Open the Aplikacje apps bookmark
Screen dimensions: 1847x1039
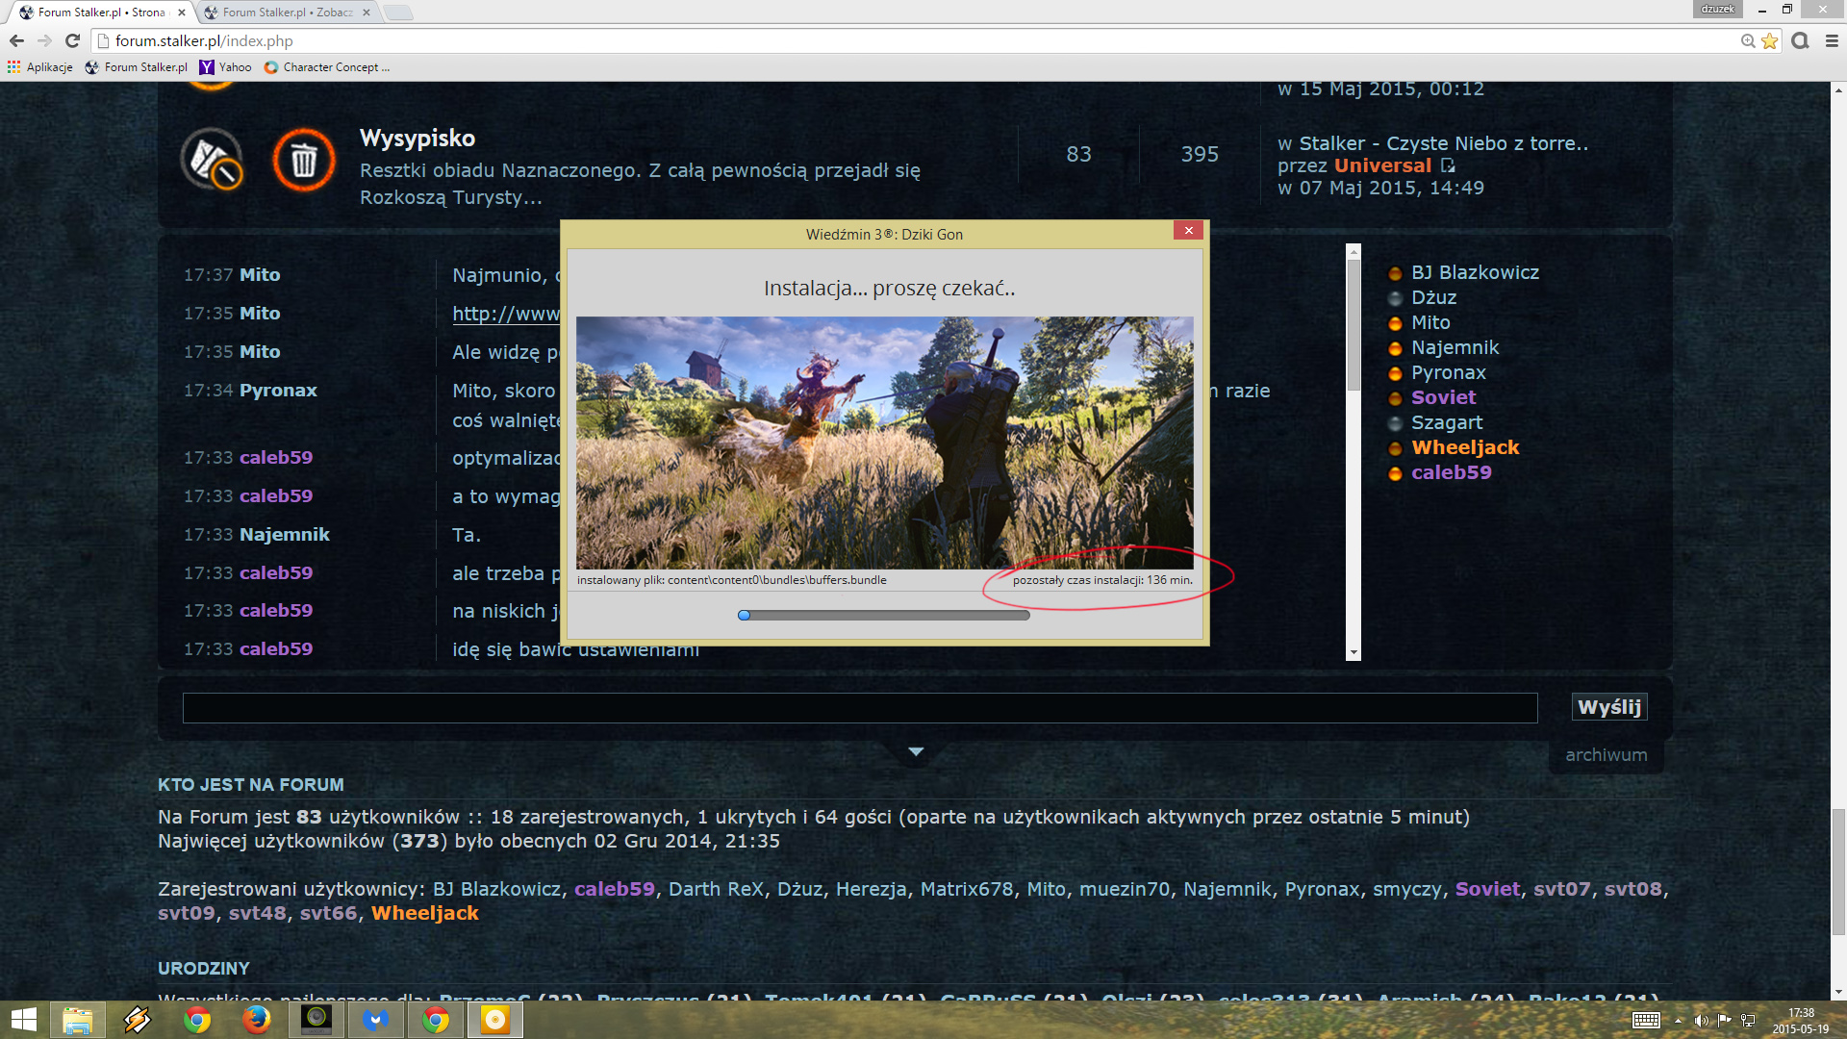pos(40,67)
